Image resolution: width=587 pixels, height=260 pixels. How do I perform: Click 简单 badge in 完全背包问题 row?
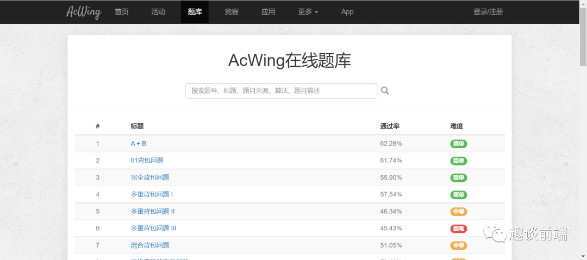(459, 177)
